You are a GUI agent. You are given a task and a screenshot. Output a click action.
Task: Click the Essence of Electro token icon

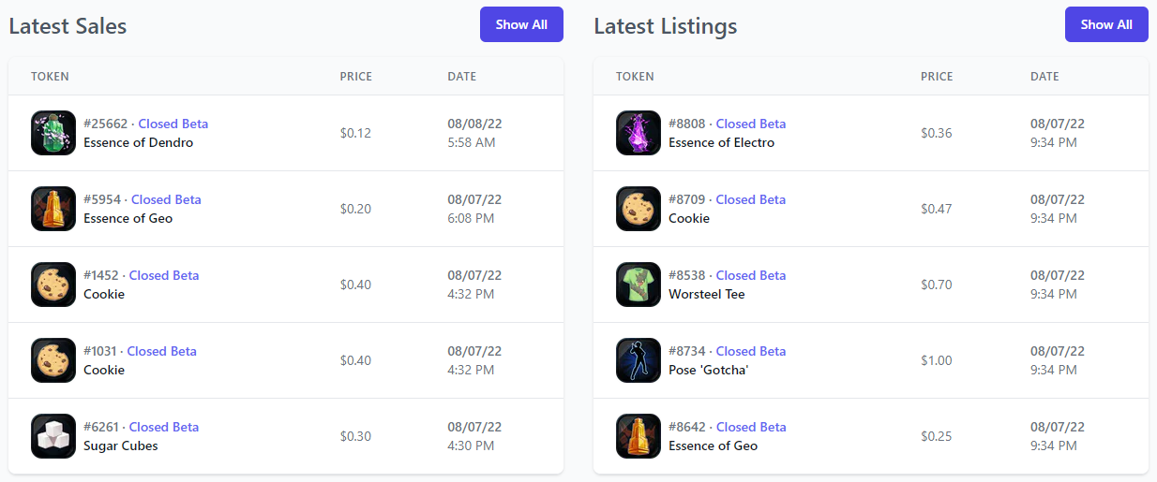639,133
